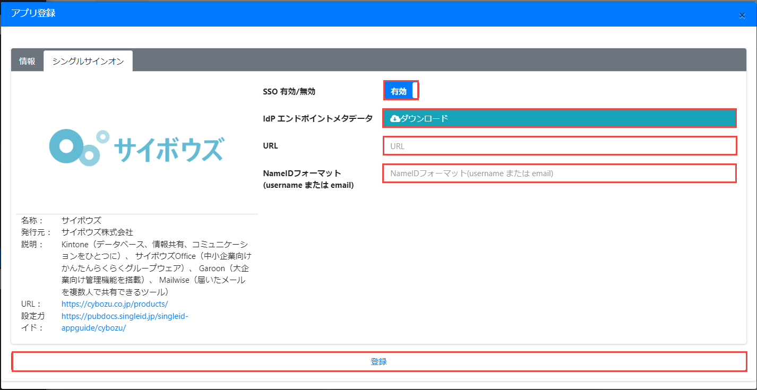Click the SSO 有効/無効 label
This screenshot has width=757, height=390.
(289, 91)
